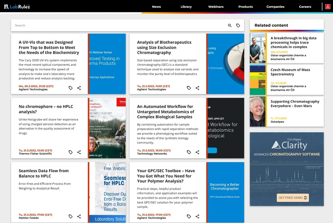Open the News menu
The height and width of the screenshot is (223, 333).
[156, 7]
